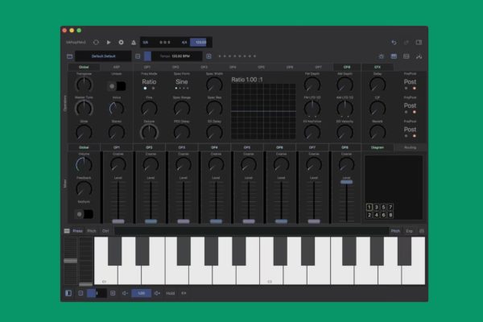Click the loop/sync circle icon near play

click(96, 42)
